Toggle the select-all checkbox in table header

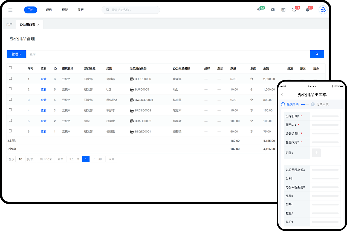[x=10, y=68]
